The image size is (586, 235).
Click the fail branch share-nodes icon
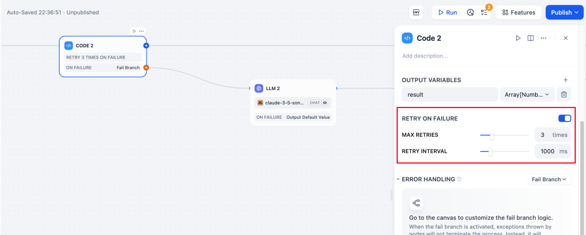click(x=416, y=203)
